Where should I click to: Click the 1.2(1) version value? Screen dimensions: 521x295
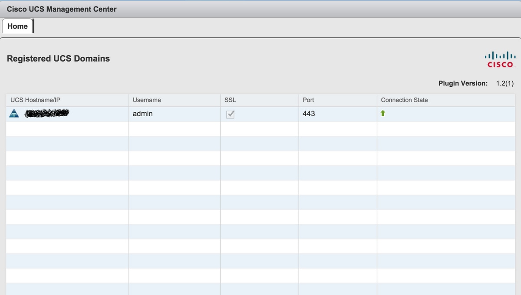[505, 83]
